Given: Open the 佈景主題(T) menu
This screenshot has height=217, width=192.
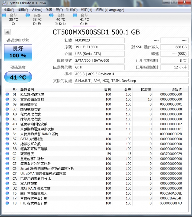Looking at the screenshot, I should [54, 10].
